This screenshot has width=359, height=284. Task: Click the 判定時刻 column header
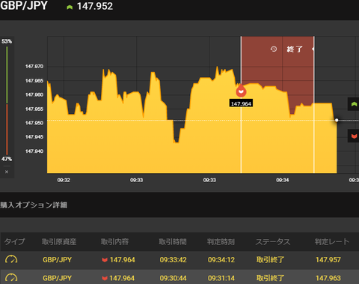221,241
